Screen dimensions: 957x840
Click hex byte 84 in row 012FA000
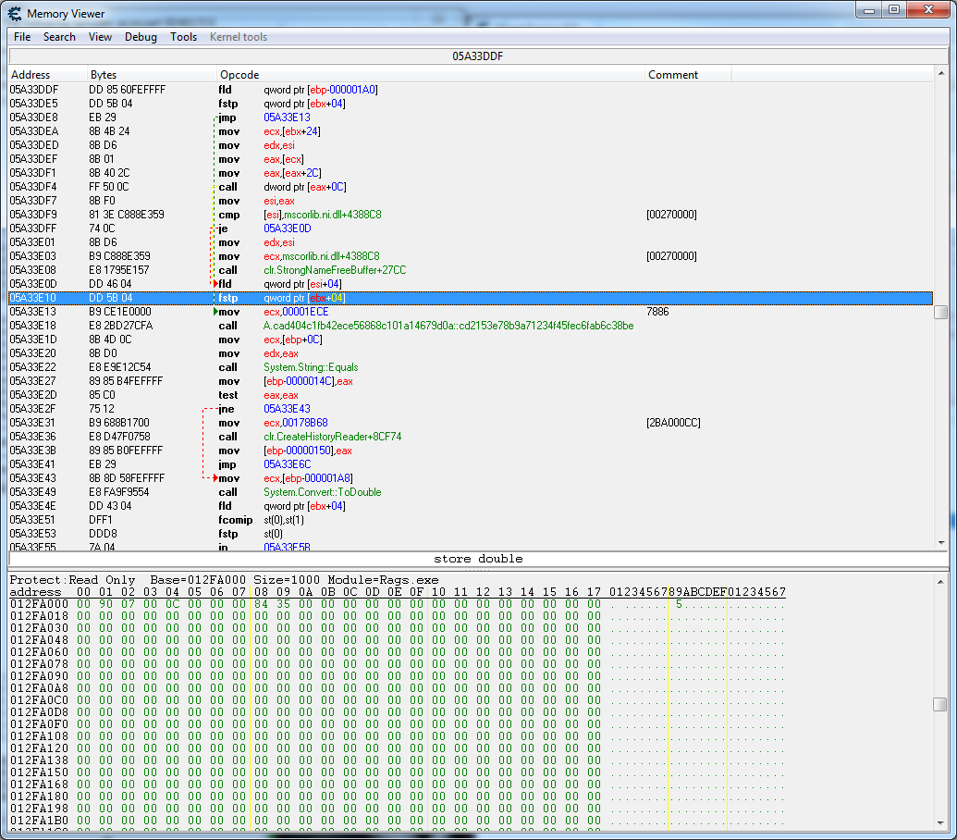click(261, 604)
